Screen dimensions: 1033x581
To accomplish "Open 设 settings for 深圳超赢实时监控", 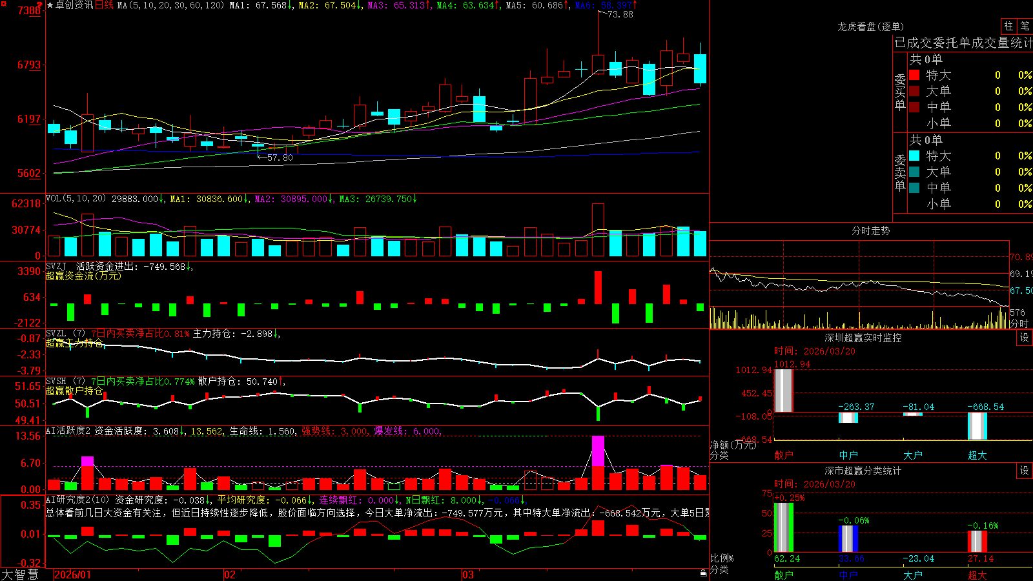I will (1025, 338).
